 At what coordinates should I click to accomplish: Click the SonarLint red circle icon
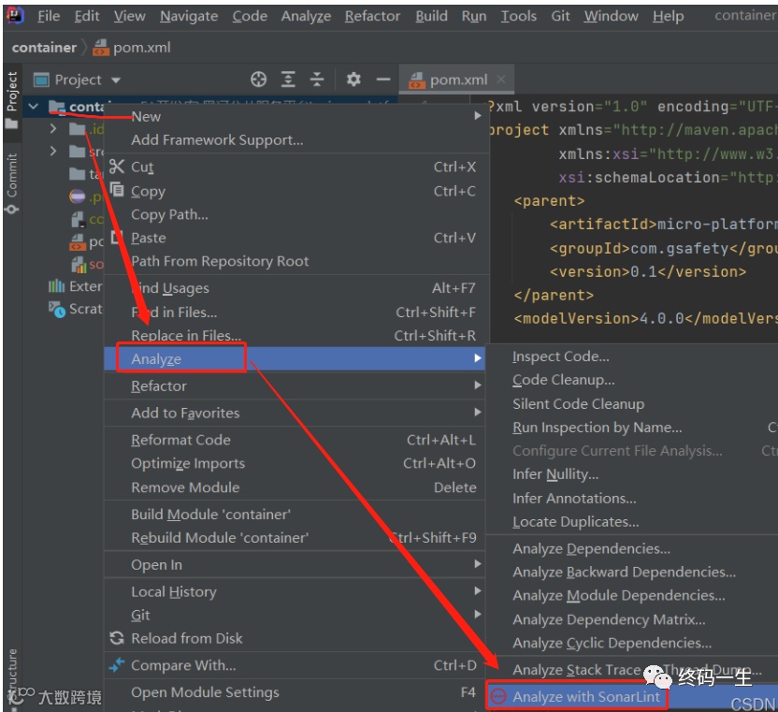point(498,696)
